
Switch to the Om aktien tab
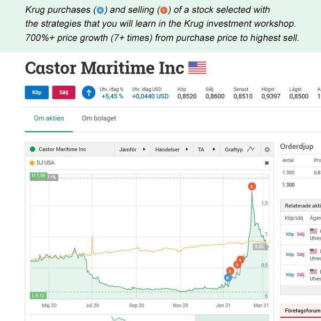coord(49,118)
